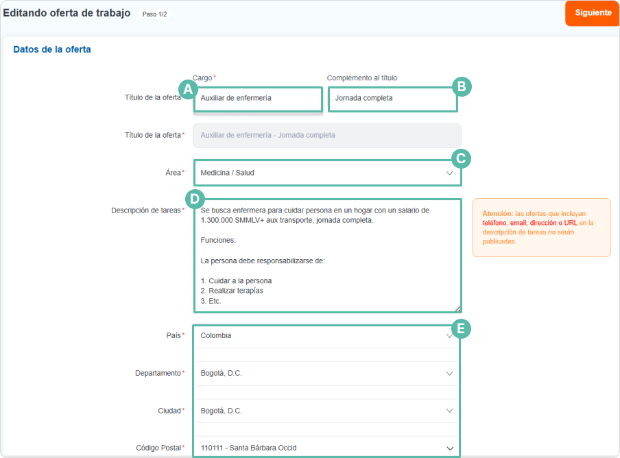Click the green marker labeled E

coord(462,329)
